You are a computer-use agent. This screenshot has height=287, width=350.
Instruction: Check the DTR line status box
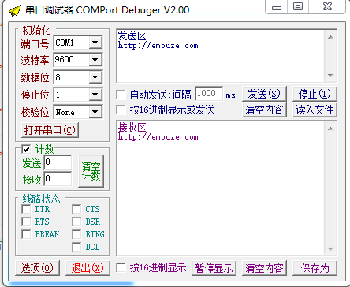[26, 209]
